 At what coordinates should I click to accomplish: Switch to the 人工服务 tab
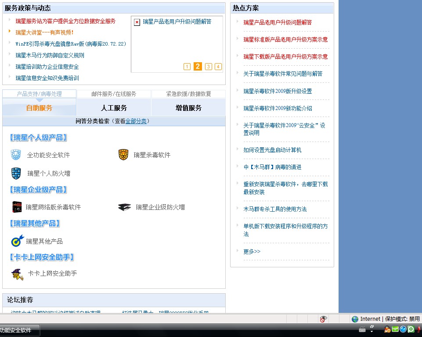click(114, 108)
